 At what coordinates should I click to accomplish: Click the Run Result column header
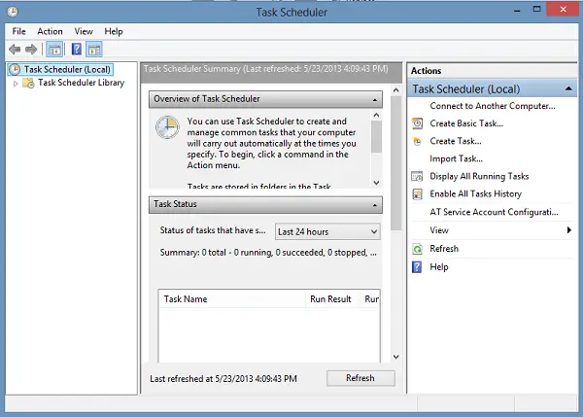(x=332, y=299)
